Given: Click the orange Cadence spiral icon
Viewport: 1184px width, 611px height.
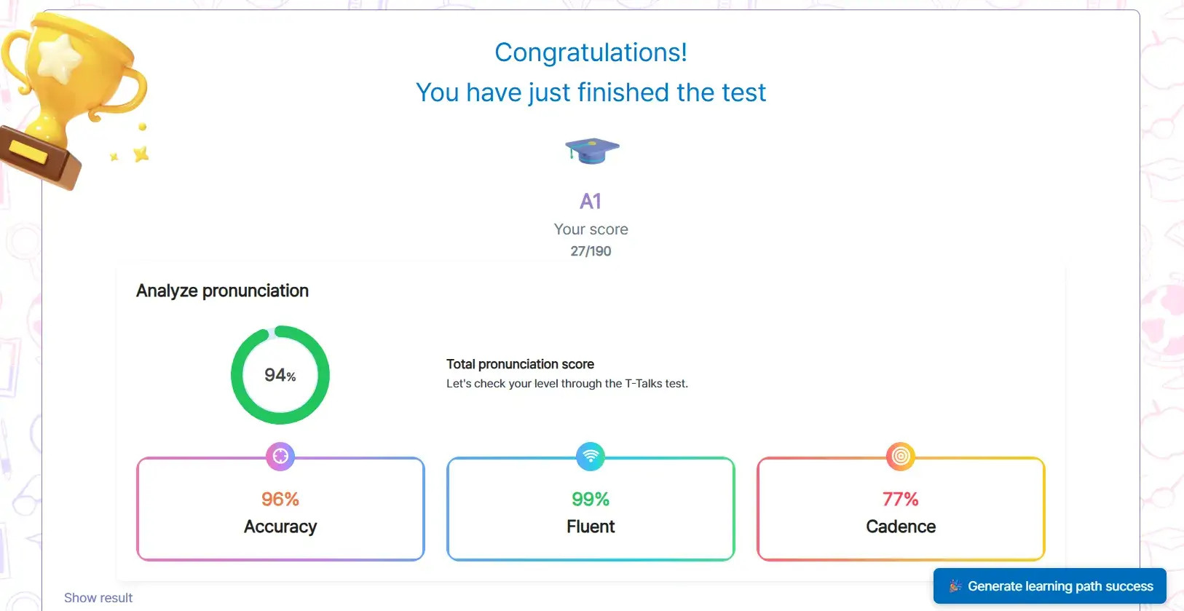Looking at the screenshot, I should (901, 457).
